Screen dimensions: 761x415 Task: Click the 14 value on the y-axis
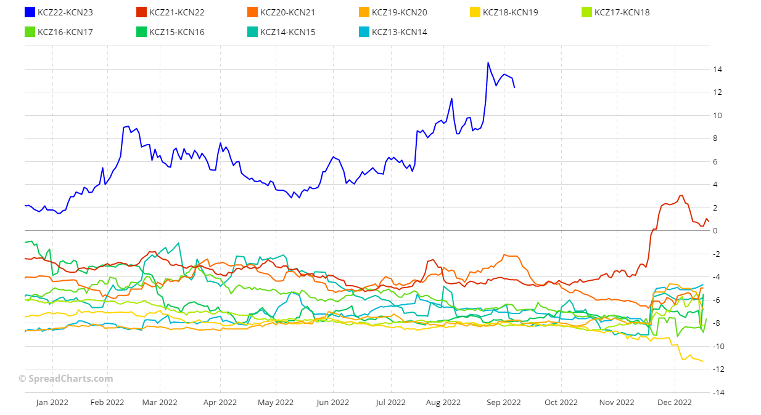(x=718, y=70)
